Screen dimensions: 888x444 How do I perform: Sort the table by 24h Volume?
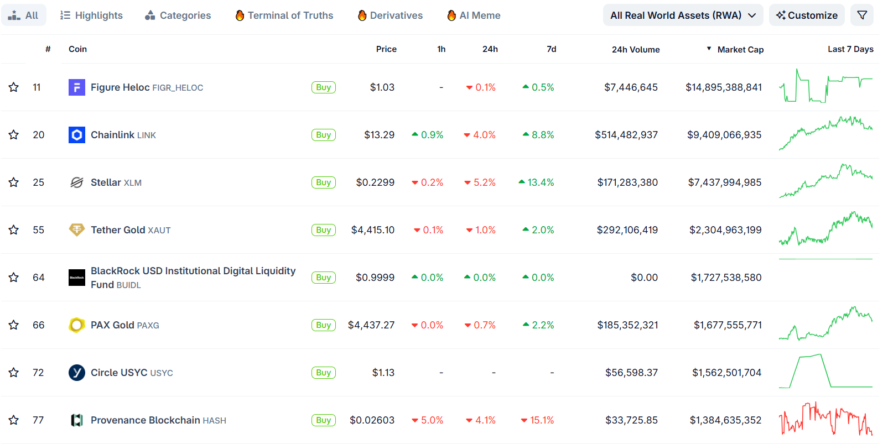(635, 49)
